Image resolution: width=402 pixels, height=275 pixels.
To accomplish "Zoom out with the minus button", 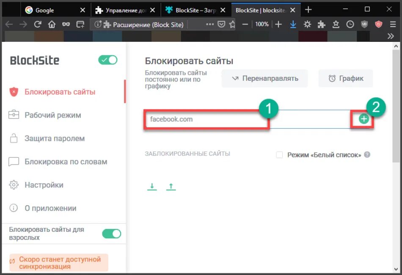I will coord(245,25).
